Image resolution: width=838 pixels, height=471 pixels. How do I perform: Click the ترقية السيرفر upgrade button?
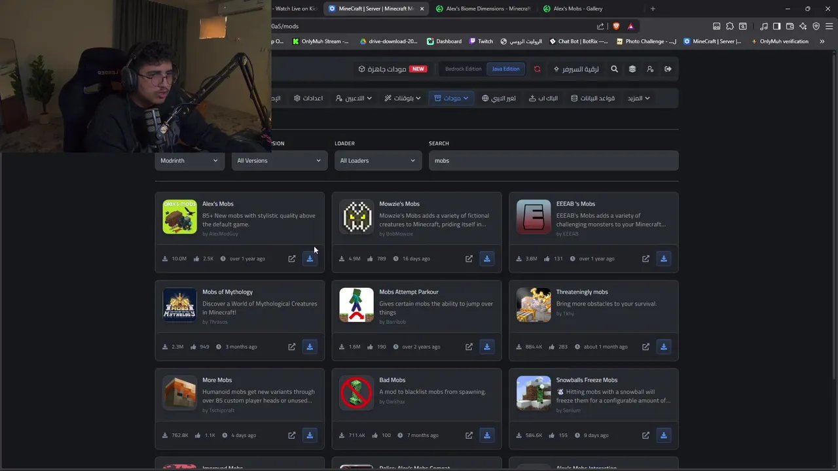pos(576,69)
